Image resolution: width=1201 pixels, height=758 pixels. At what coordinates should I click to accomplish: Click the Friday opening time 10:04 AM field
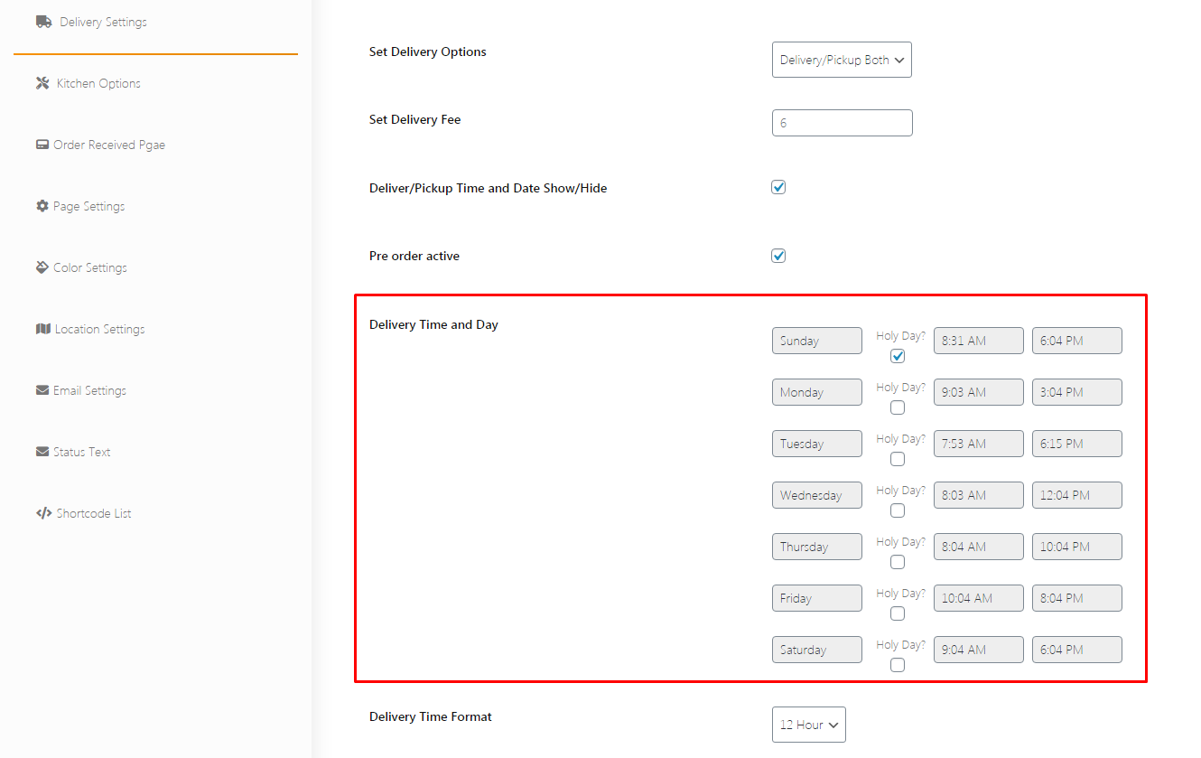(979, 598)
